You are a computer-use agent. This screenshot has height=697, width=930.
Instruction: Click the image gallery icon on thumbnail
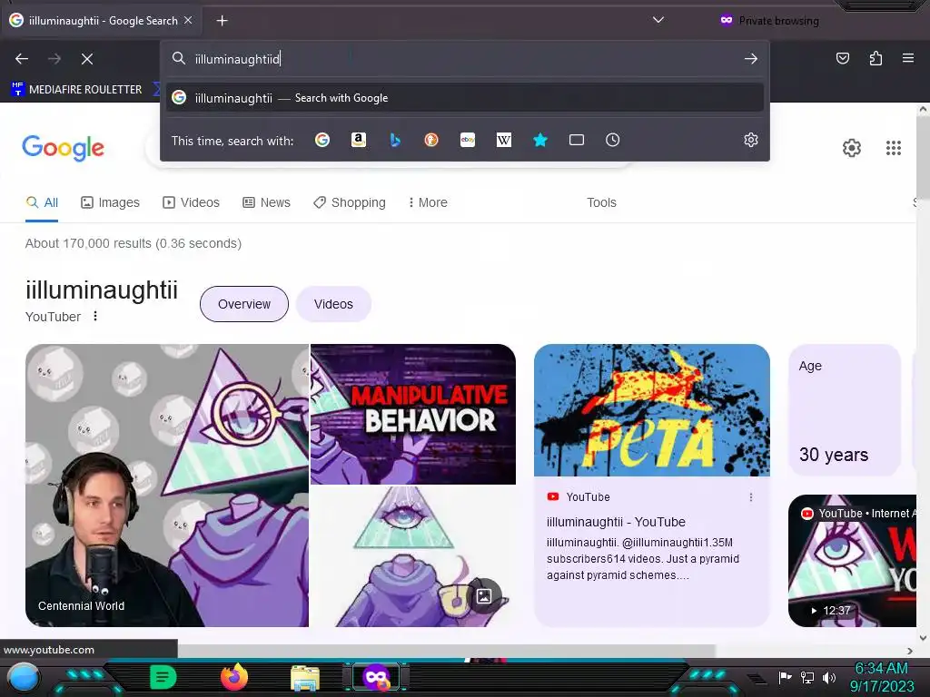pos(484,595)
